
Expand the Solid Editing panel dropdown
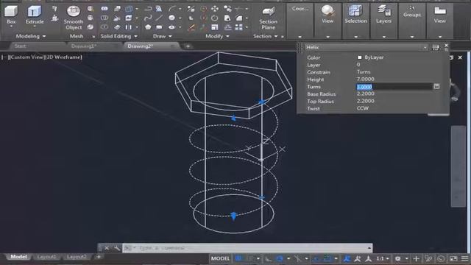[x=135, y=36]
